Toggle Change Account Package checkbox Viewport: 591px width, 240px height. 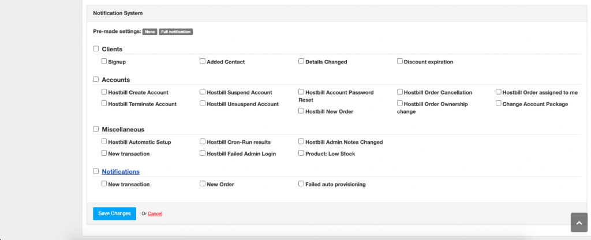(498, 103)
